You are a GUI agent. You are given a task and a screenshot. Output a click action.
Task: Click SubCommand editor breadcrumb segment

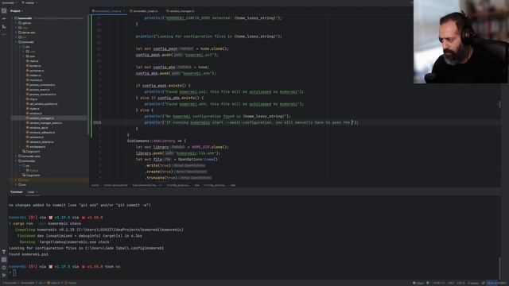(x=147, y=185)
